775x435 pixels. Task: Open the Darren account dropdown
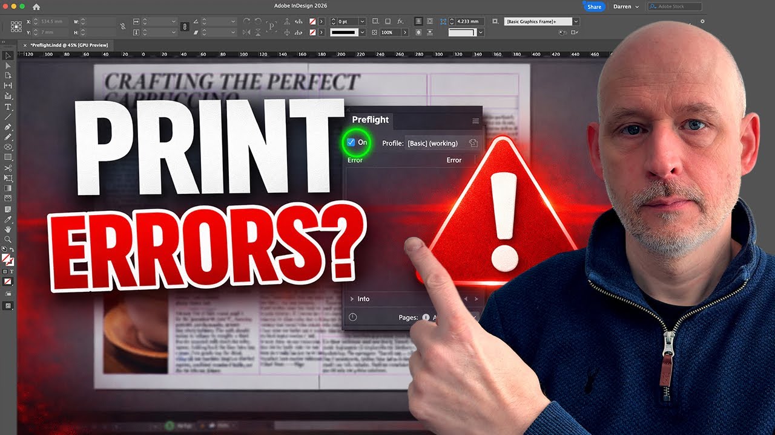625,7
